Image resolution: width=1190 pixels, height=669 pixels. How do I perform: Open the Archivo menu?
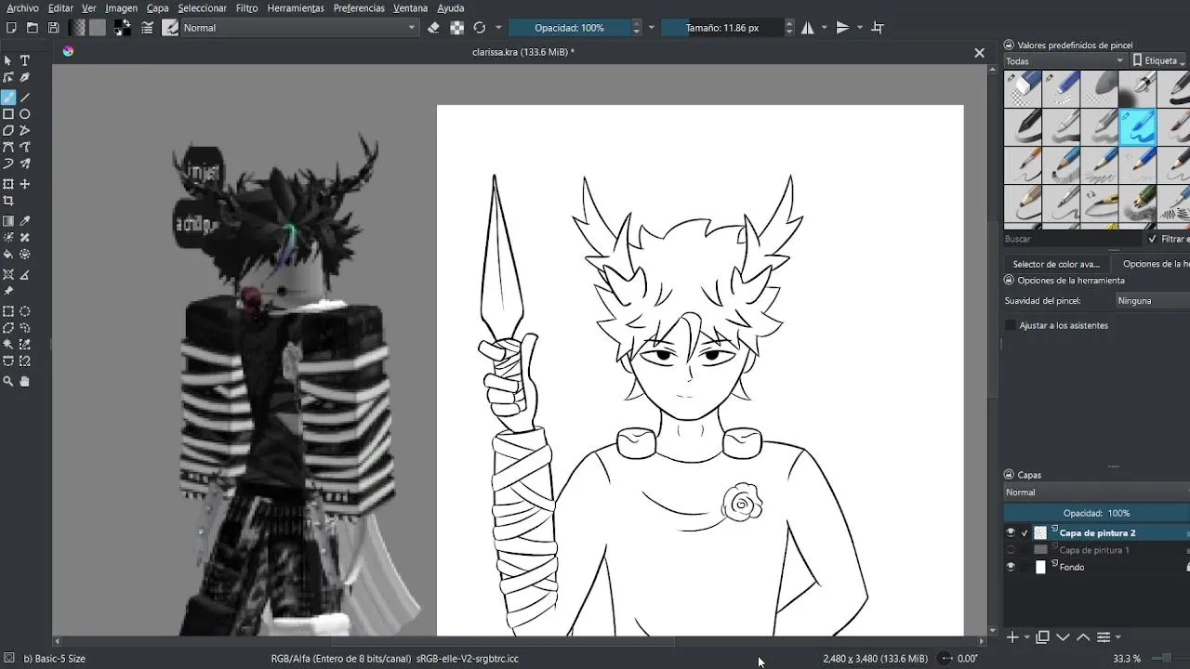coord(22,8)
